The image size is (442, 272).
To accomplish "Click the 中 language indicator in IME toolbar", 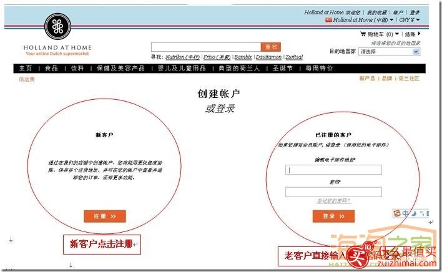I will pos(405,213).
